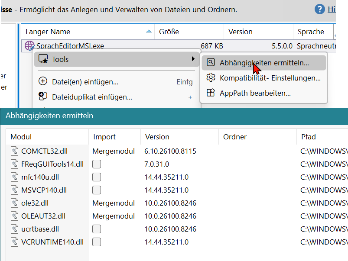The height and width of the screenshot is (261, 348).
Task: Check the import box for mfc140u.dll
Action: (97, 177)
